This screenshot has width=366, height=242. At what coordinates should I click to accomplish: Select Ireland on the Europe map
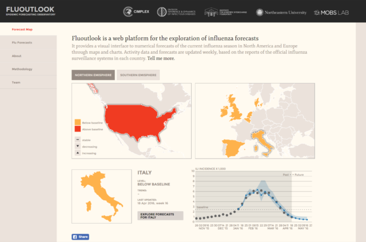click(224, 112)
